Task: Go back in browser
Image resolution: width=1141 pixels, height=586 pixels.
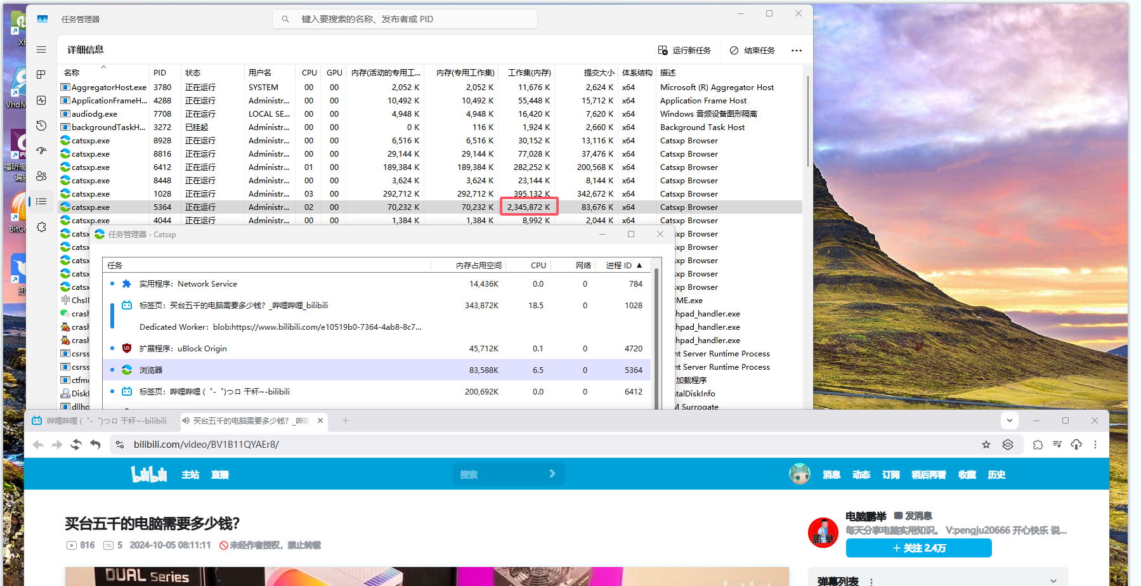Action: point(38,445)
